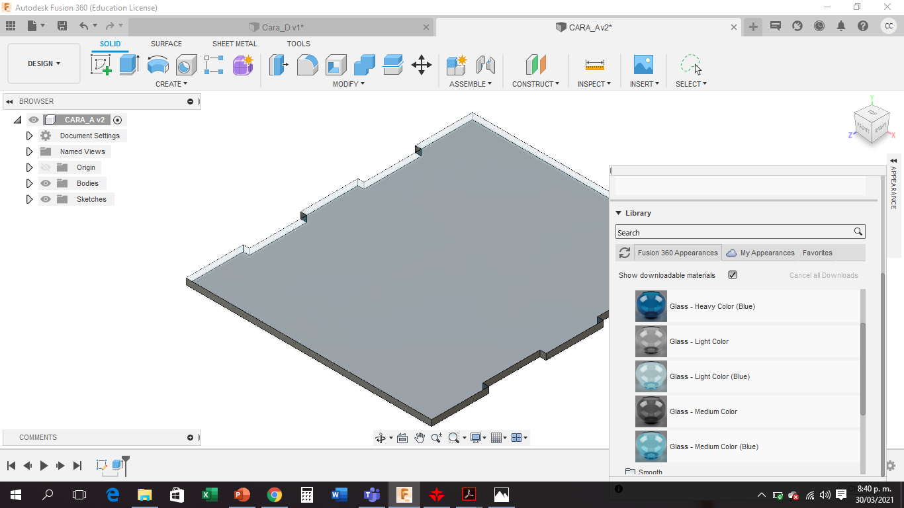Select the Combine tool
This screenshot has width=904, height=508.
coord(365,65)
